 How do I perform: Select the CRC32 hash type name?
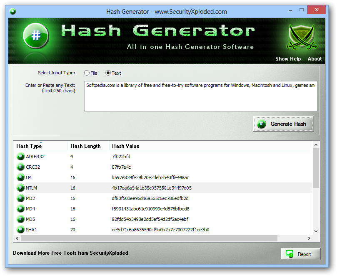(33, 167)
